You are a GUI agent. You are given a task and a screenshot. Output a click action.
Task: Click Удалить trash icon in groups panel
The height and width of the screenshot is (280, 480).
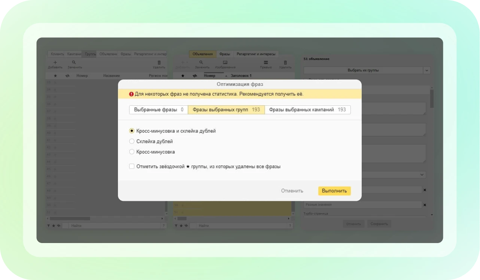coord(159,63)
